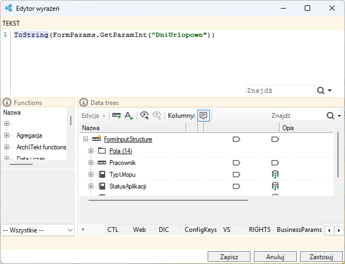Open the Pola (14) link
345x264 pixels.
(x=121, y=151)
